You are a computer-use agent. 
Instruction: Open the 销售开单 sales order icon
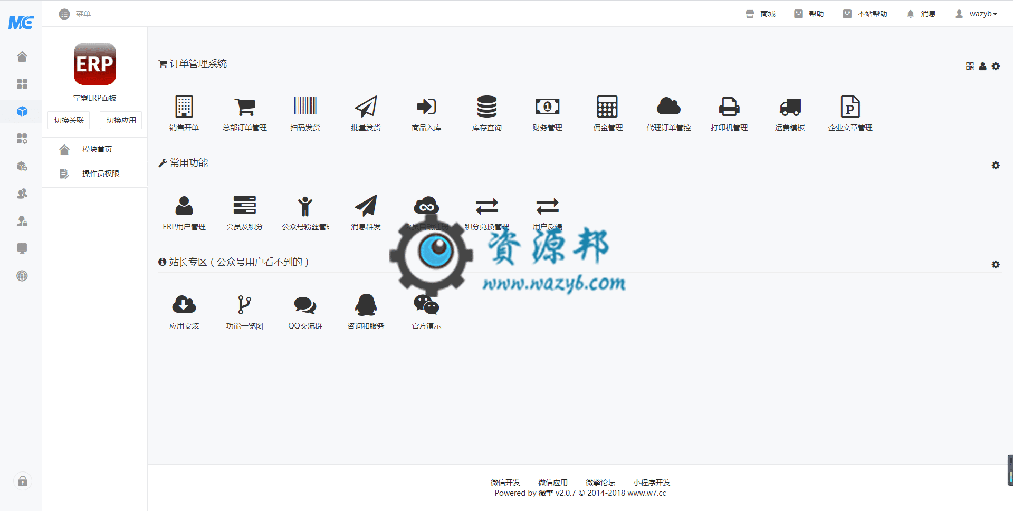point(184,107)
